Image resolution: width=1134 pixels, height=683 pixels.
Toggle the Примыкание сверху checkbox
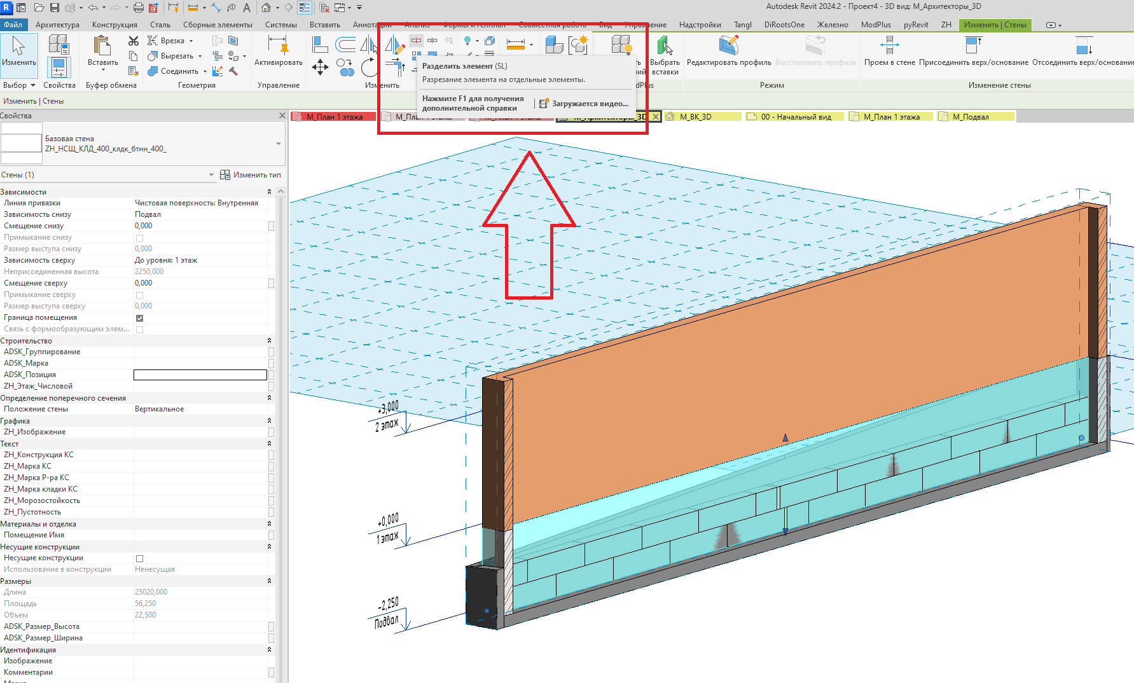point(140,295)
